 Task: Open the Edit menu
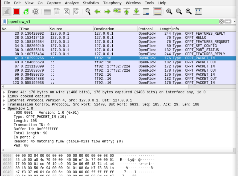[x=18, y=3]
